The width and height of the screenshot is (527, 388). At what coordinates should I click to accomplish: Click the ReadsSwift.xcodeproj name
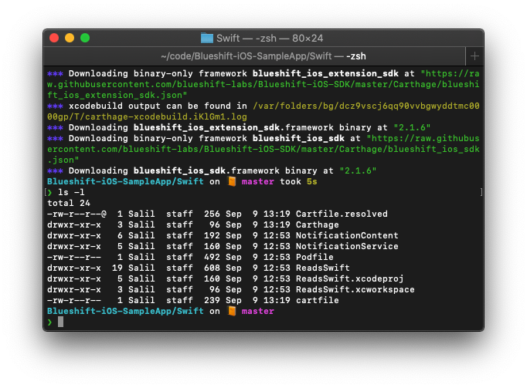point(349,278)
